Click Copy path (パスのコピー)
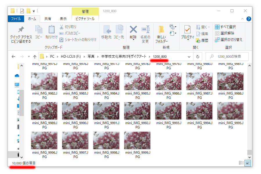This screenshot has height=174, width=261. pos(70,33)
